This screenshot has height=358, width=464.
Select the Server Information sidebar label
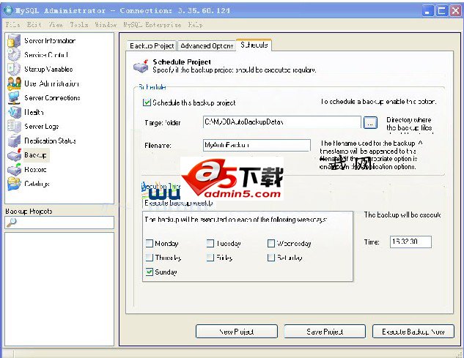pos(50,40)
